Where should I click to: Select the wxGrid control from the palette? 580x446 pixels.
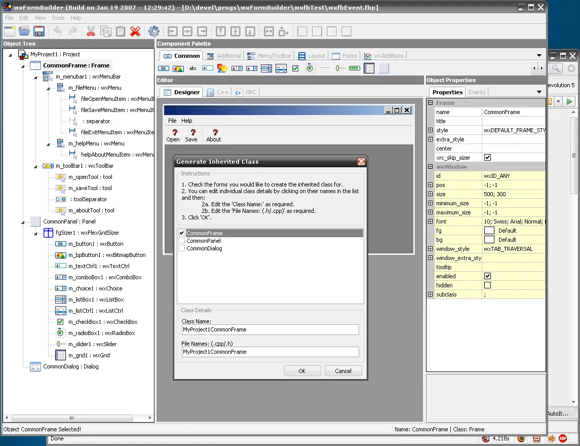368,67
